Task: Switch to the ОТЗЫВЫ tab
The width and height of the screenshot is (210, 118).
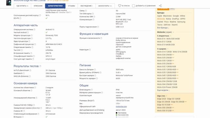Action: tap(72, 6)
